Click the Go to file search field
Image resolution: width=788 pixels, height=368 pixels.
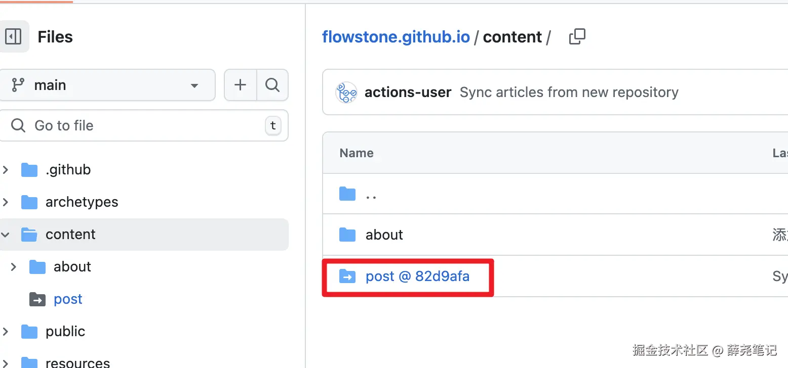pos(142,125)
